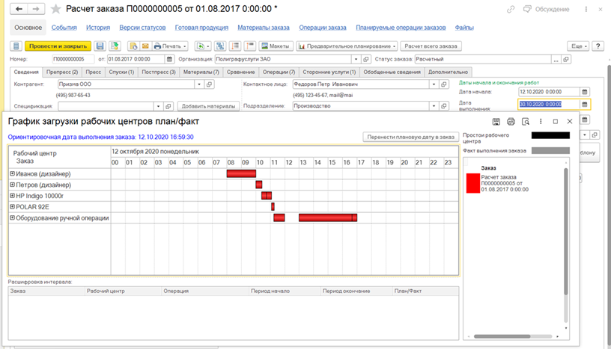Click the Провести и закрыть button
Viewport: 611px width, 349px height.
pos(58,46)
